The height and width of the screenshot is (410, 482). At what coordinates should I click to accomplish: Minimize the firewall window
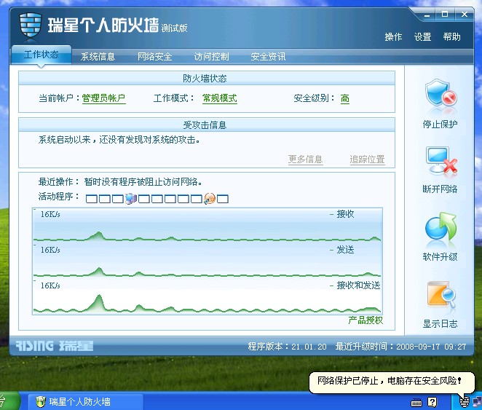click(427, 15)
